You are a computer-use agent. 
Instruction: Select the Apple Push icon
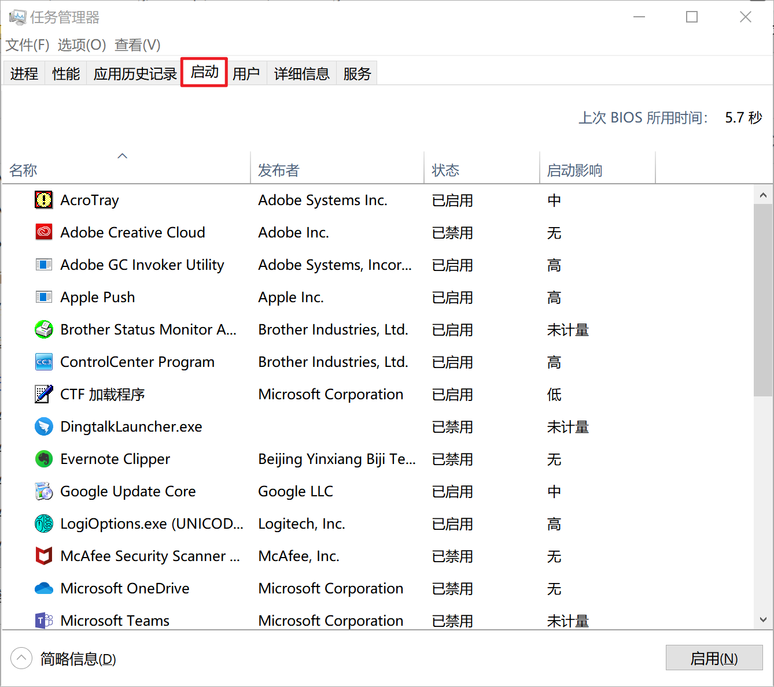(x=44, y=297)
